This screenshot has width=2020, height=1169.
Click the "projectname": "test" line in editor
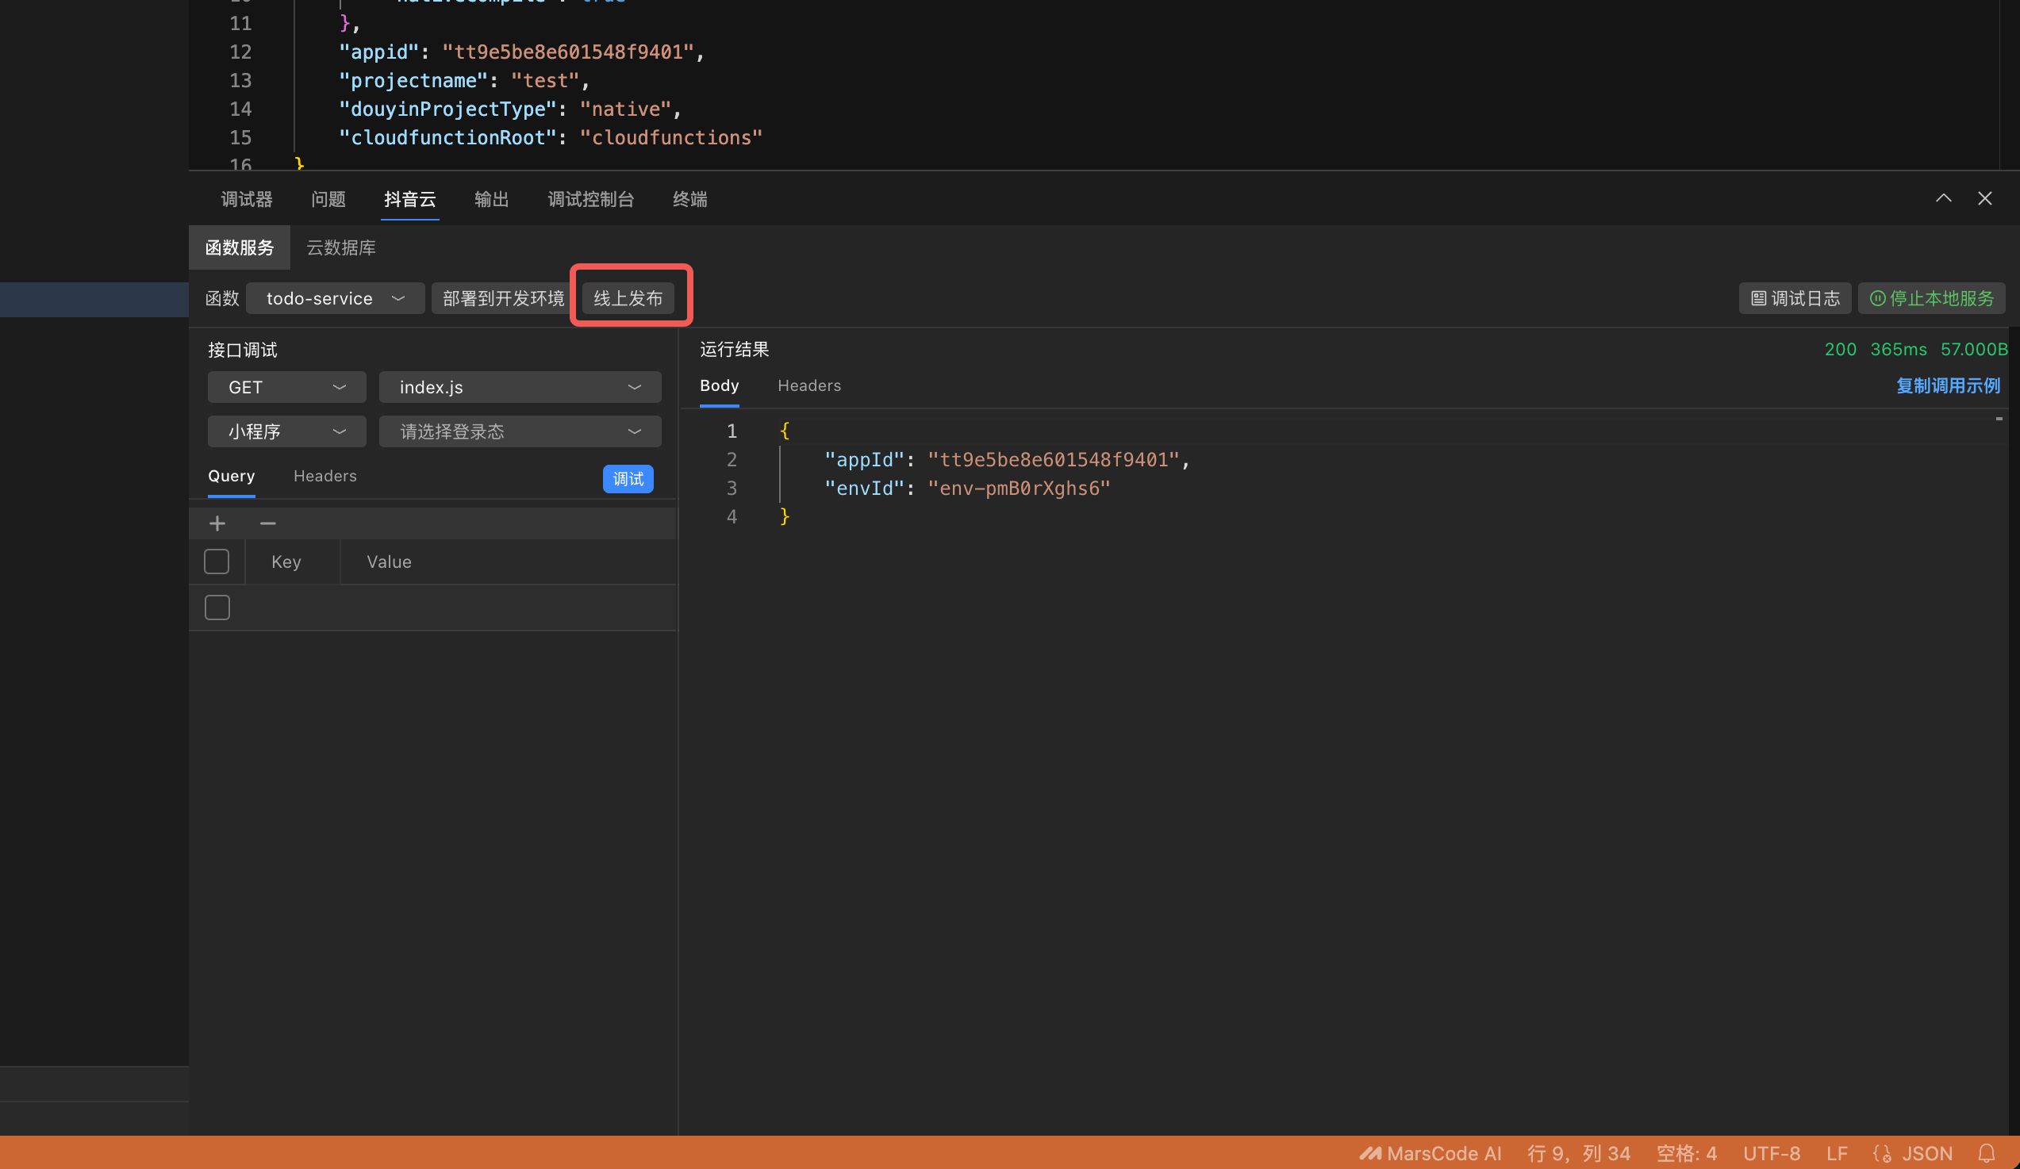pos(464,80)
